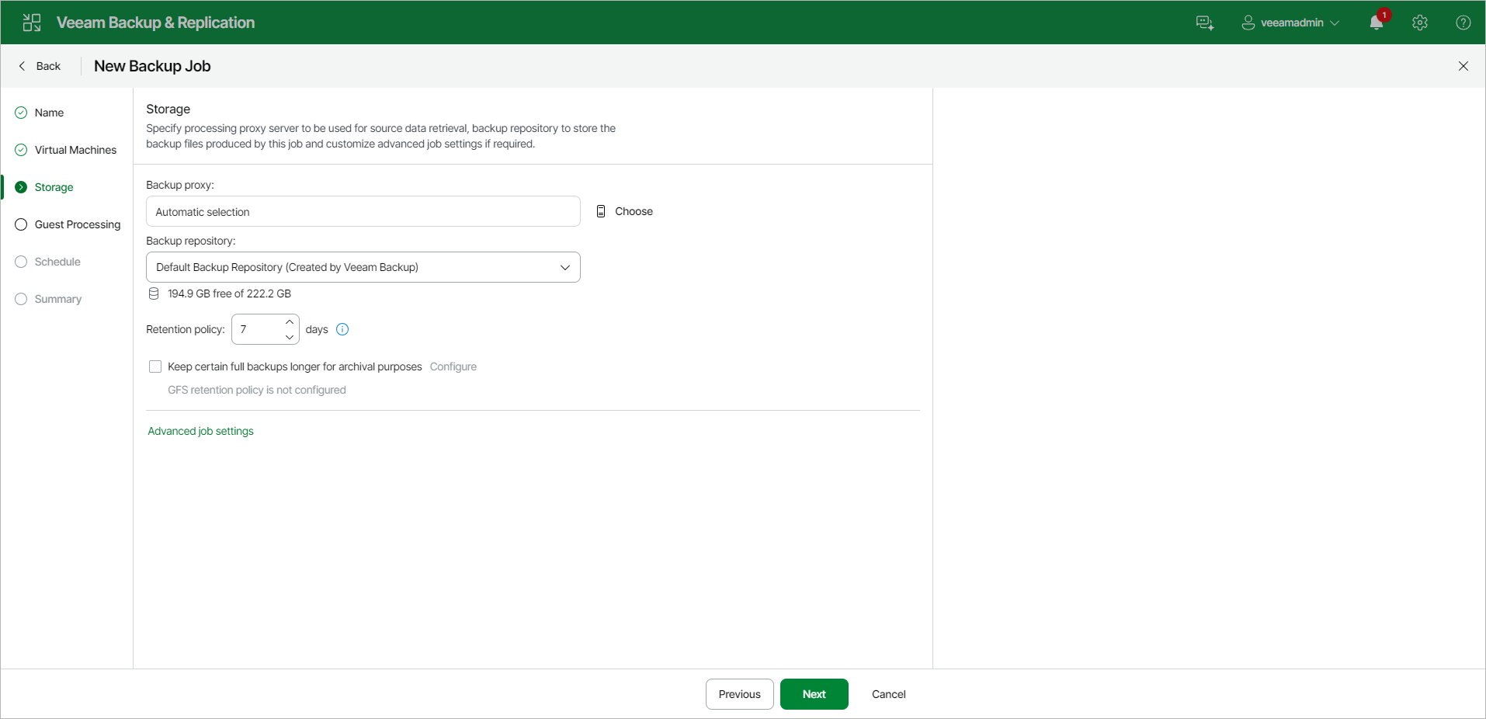This screenshot has width=1486, height=719.
Task: Open settings using the gear icon
Action: pyautogui.click(x=1420, y=23)
